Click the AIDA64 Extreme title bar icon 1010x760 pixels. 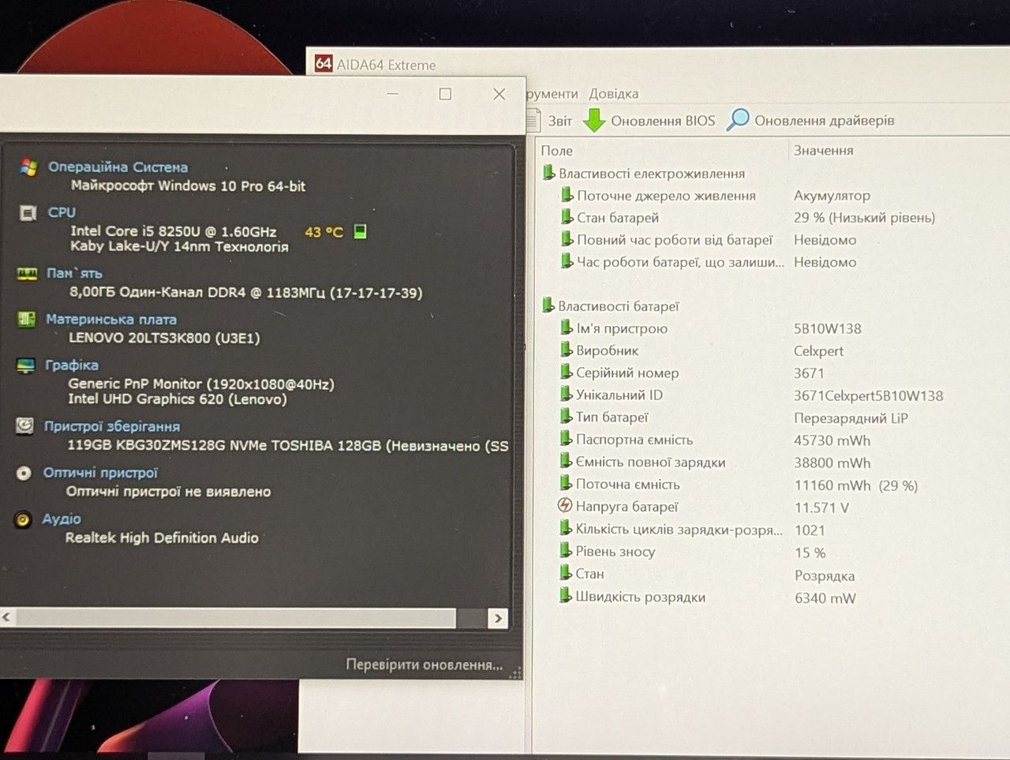(x=324, y=64)
